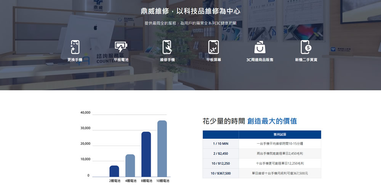Screen dimensions: 381x190
Task: Select the 10 / $12,250 table cell
Action: pyautogui.click(x=221, y=163)
